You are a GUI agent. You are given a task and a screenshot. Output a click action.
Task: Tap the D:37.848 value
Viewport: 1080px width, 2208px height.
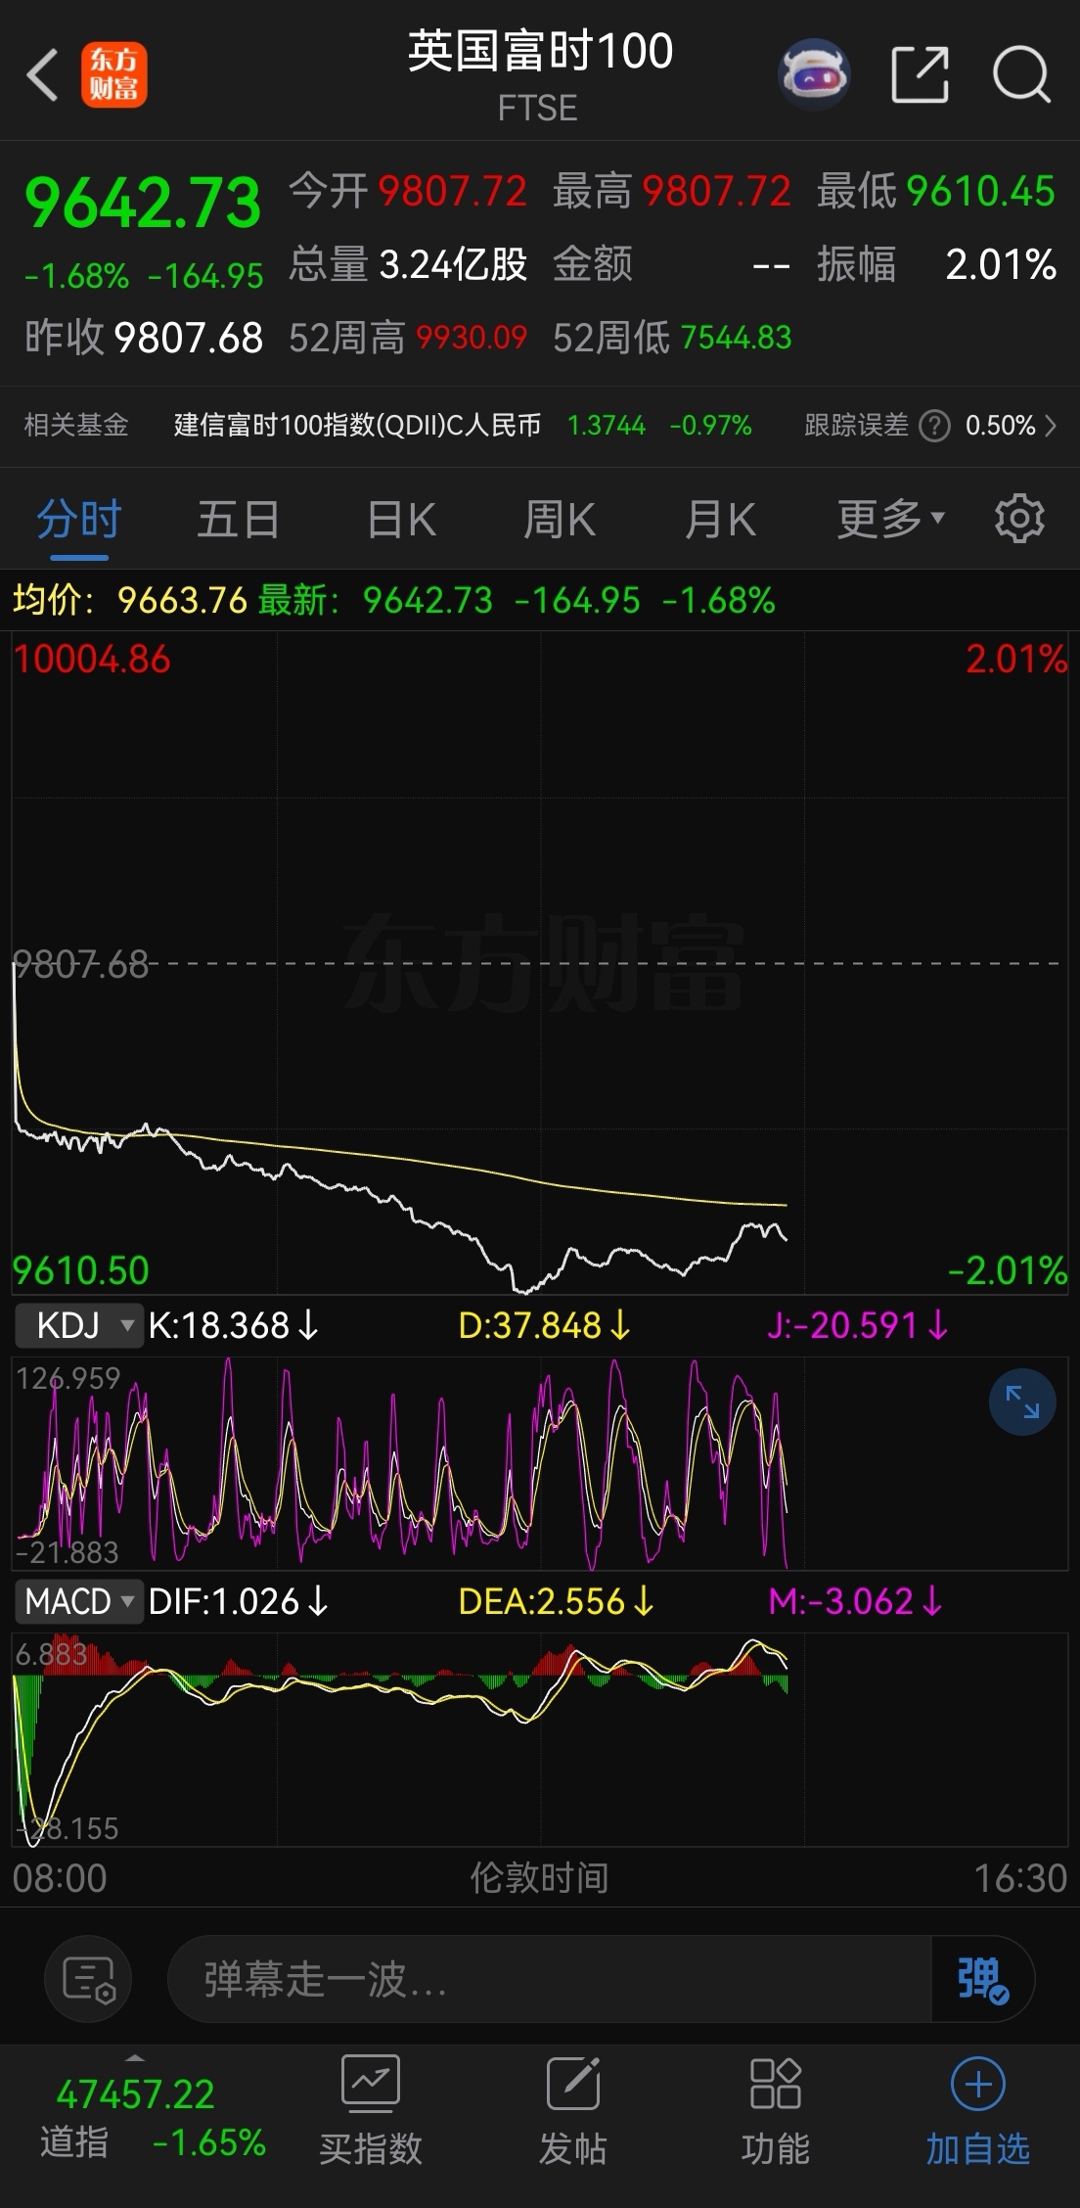click(545, 1325)
